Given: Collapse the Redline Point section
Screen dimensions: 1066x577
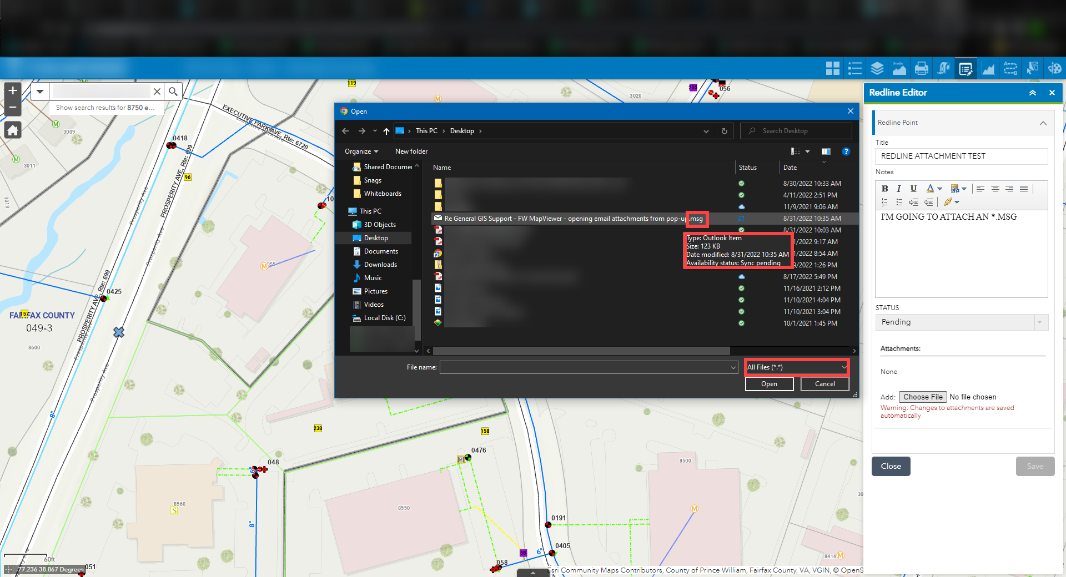Looking at the screenshot, I should pyautogui.click(x=1043, y=123).
